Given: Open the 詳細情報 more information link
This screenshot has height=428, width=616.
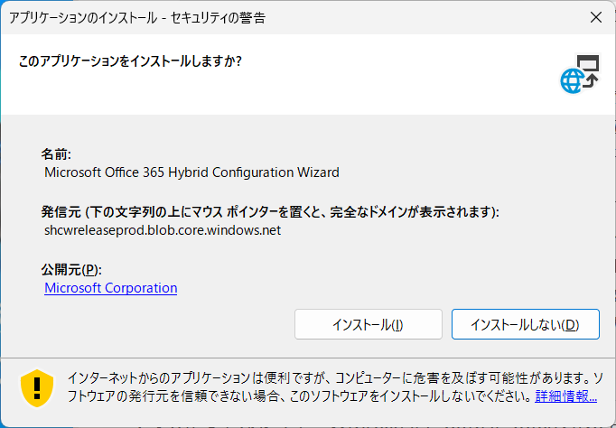Looking at the screenshot, I should 565,396.
